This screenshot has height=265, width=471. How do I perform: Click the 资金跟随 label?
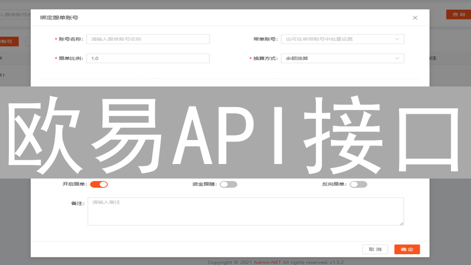pos(204,184)
